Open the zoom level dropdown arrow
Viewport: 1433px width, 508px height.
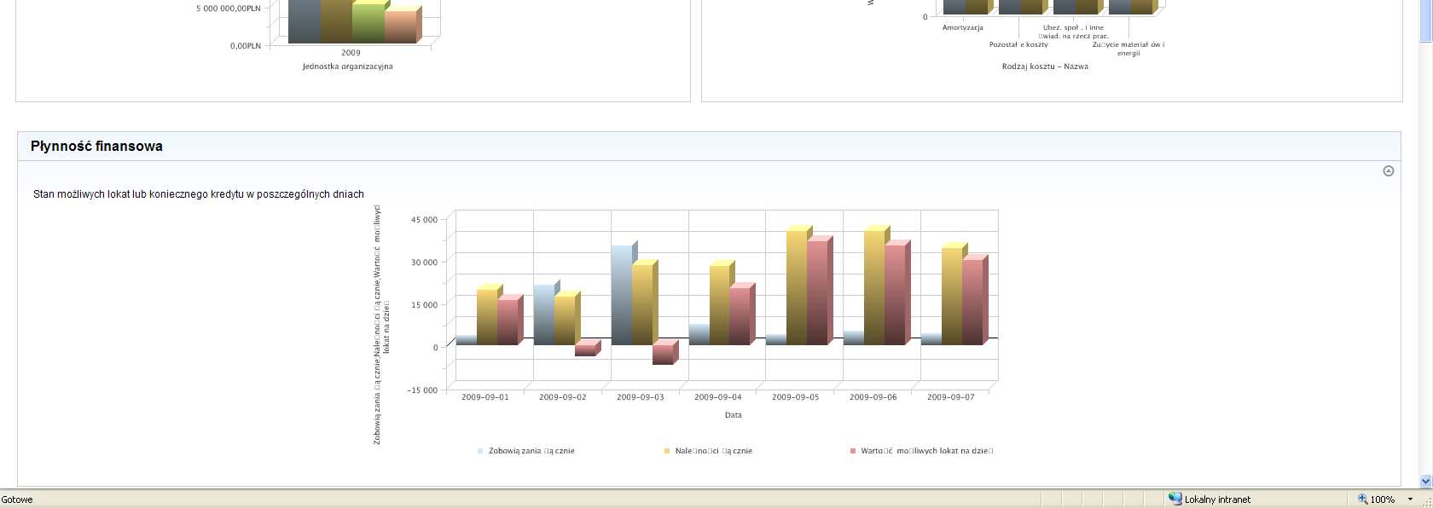[x=1410, y=499]
